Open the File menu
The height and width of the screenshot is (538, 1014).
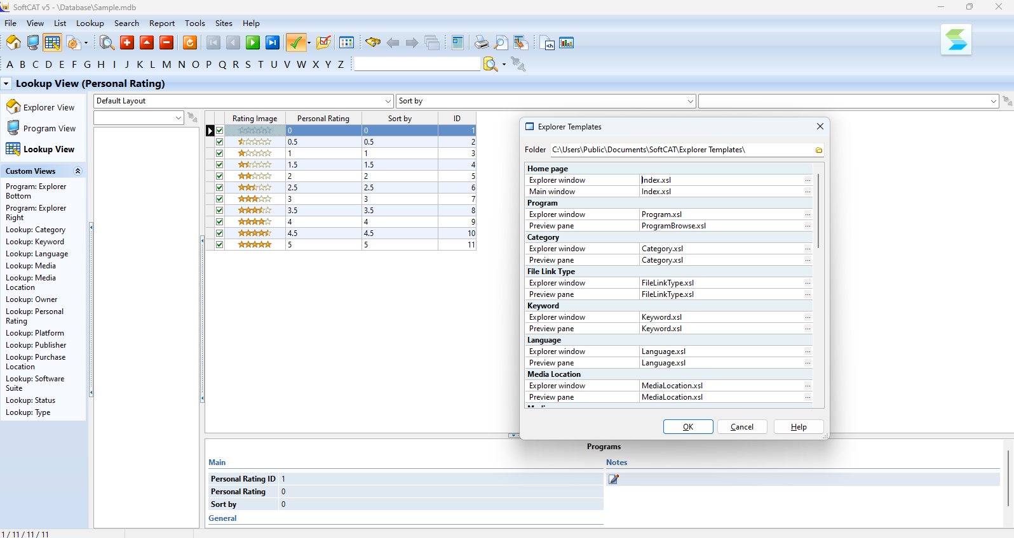tap(11, 23)
